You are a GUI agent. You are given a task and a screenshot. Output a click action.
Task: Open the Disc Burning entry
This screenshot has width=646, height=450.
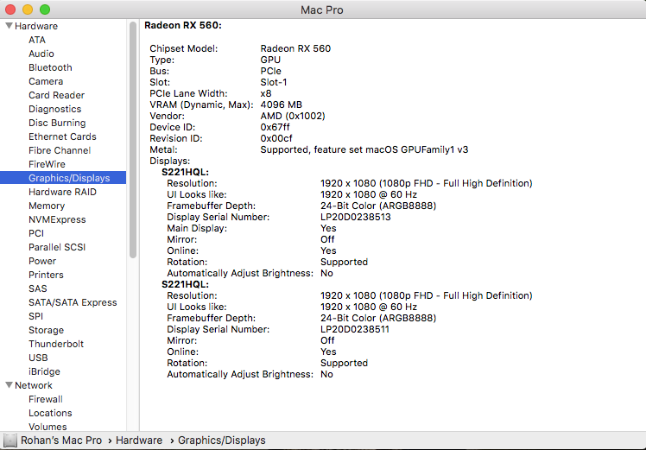pos(57,123)
